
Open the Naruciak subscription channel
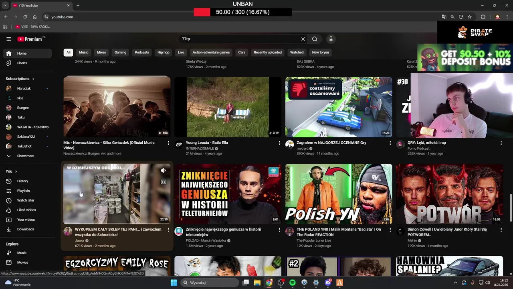coord(27,88)
